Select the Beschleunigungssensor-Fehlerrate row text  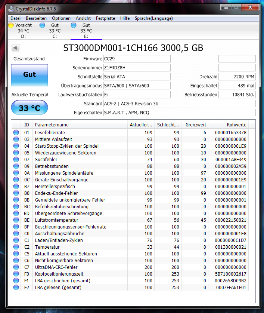pyautogui.click(x=71, y=227)
